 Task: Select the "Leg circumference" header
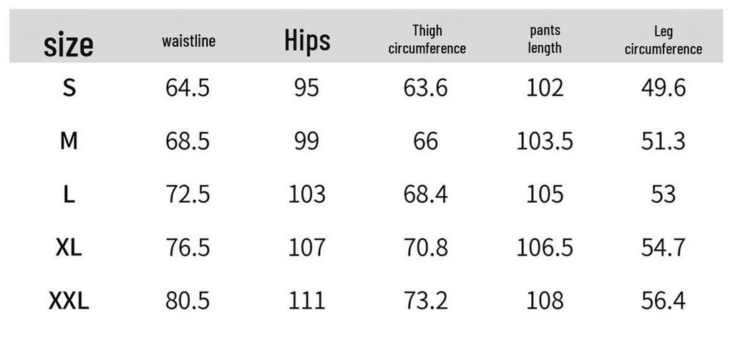[663, 40]
